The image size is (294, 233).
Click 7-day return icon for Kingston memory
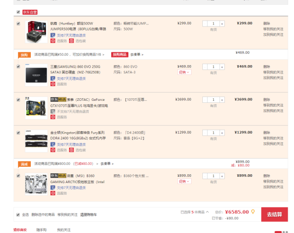(53, 144)
